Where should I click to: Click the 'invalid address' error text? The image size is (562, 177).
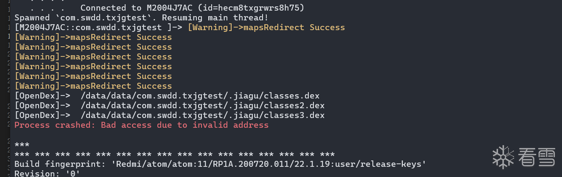click(x=231, y=125)
